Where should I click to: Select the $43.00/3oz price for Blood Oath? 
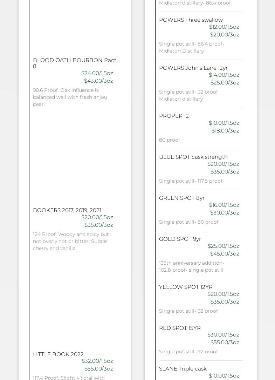(x=98, y=81)
